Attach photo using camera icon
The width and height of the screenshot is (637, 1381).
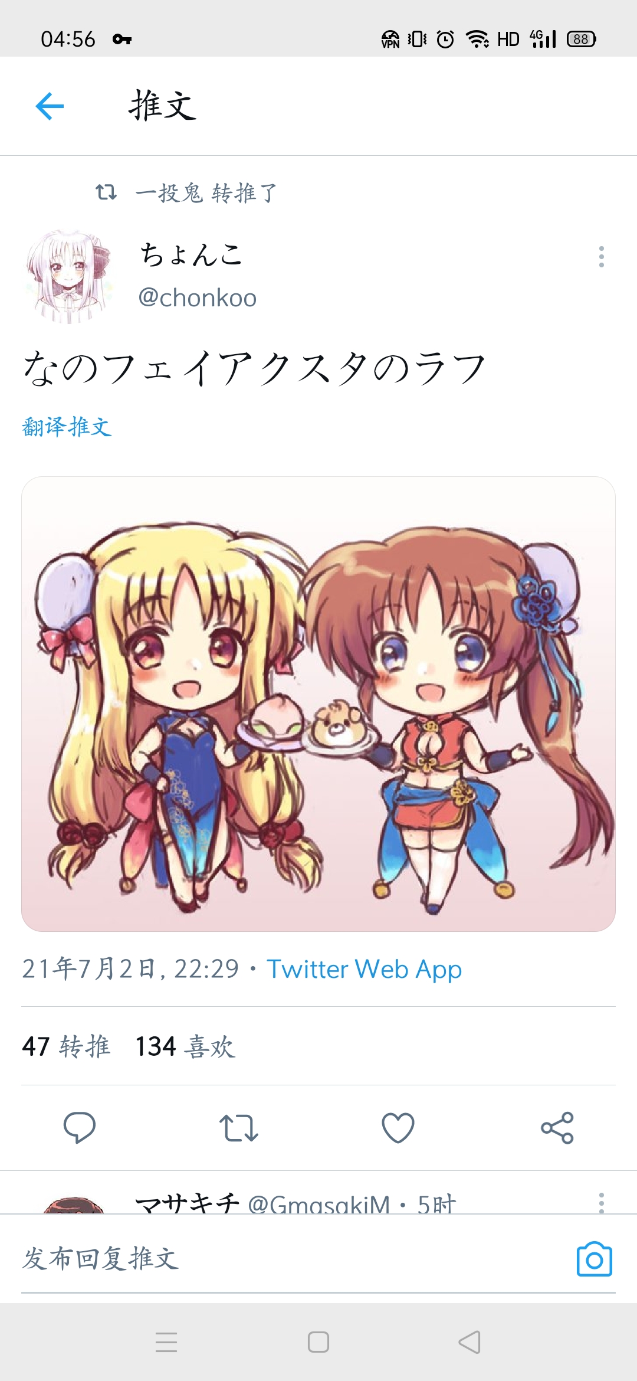pos(594,1259)
